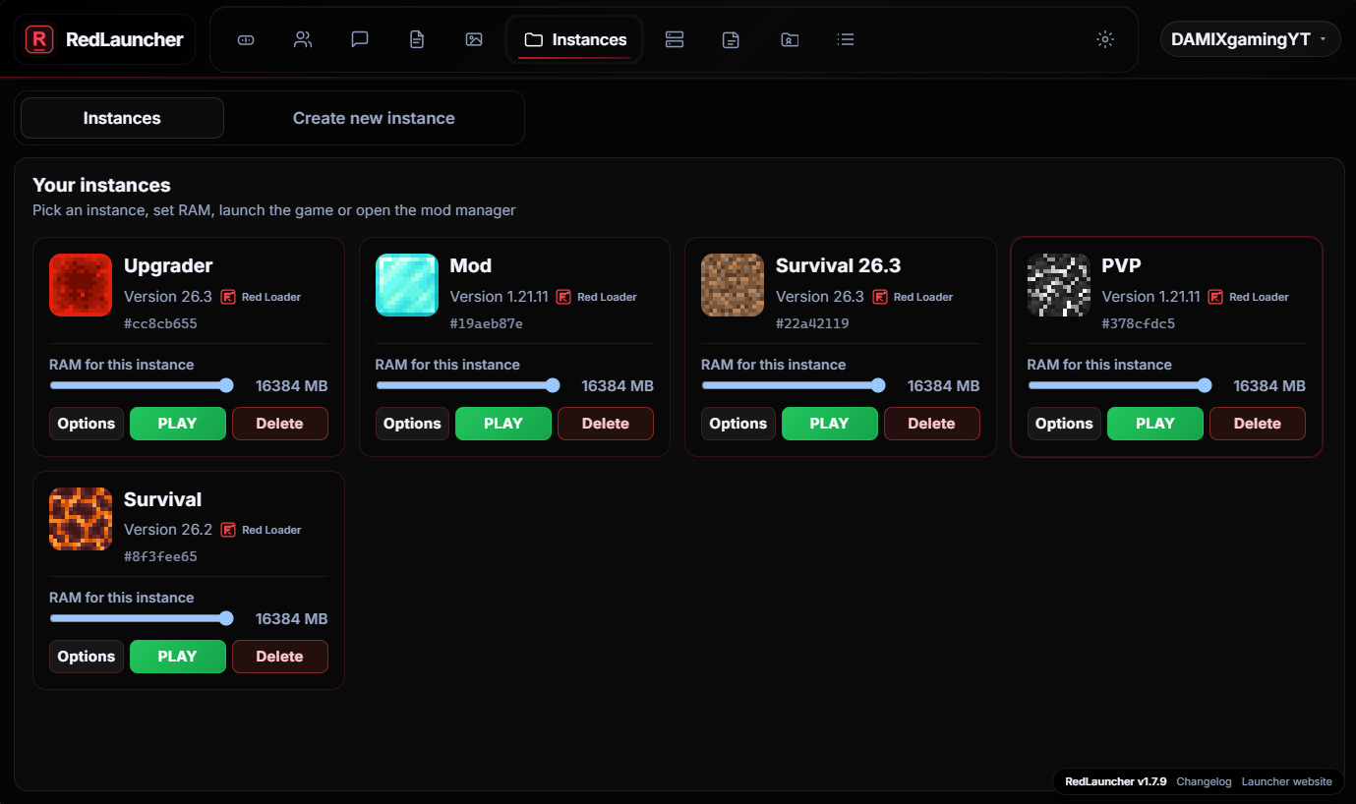The width and height of the screenshot is (1356, 804).
Task: Click the Mod RAM slider handle
Action: tap(553, 385)
